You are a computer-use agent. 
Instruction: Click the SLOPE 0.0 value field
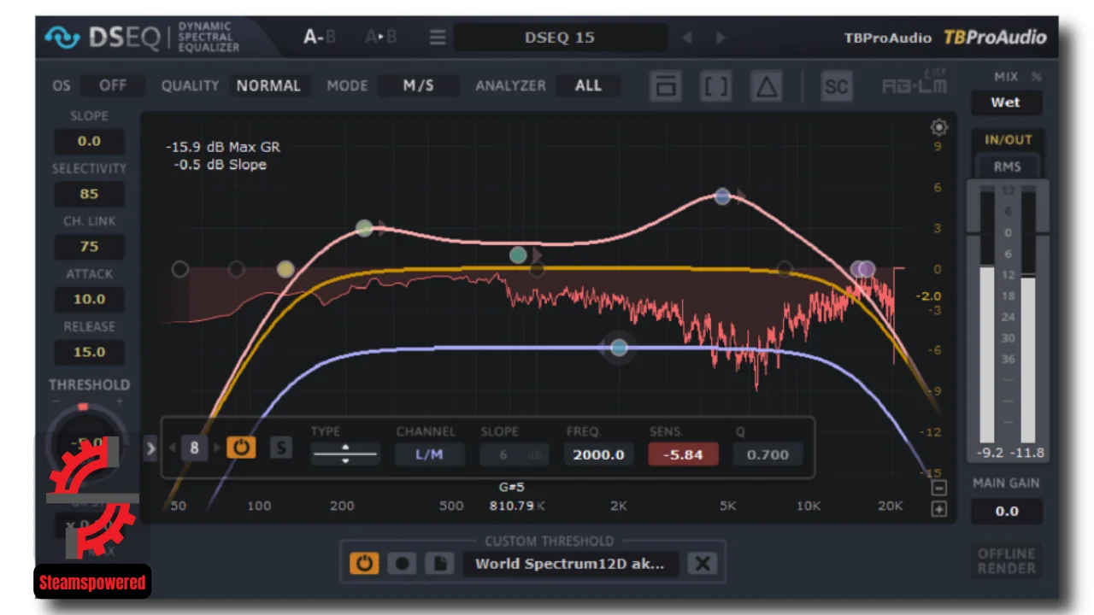tap(89, 142)
